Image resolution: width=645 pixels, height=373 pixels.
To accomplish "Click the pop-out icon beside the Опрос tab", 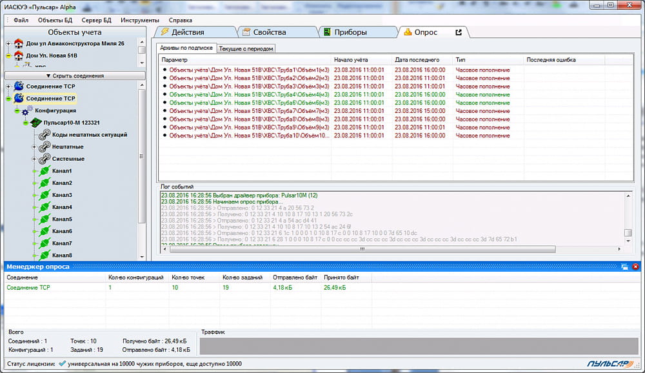I will [459, 32].
